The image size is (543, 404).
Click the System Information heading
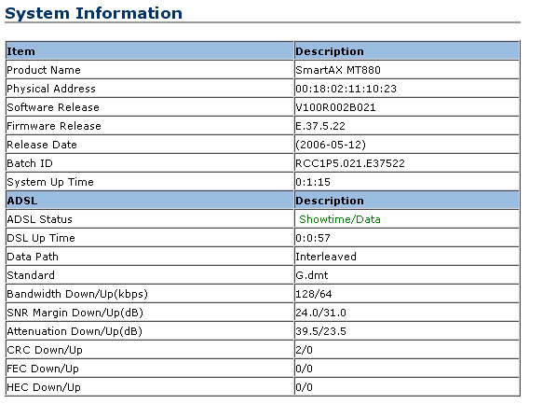coord(93,13)
